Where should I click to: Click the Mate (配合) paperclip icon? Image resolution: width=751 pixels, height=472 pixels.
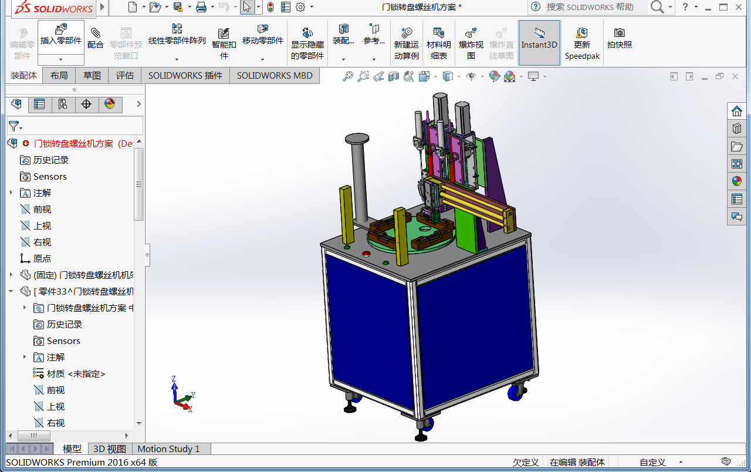point(95,33)
